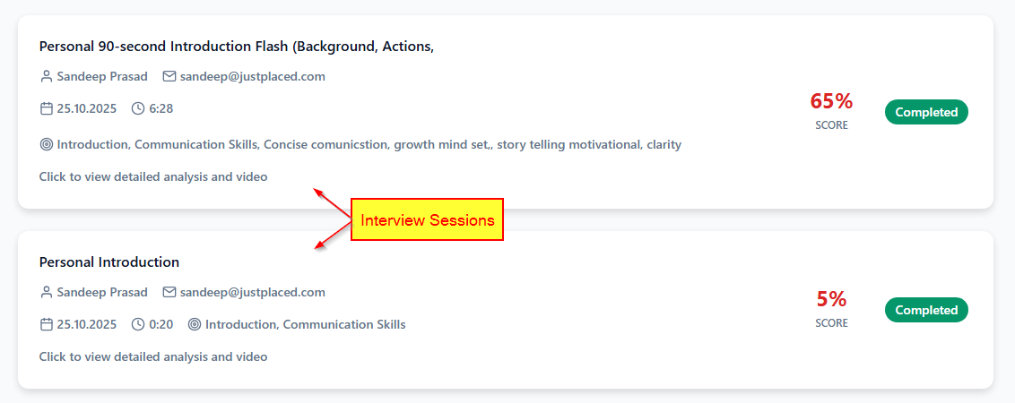Viewport: 1015px width, 403px height.
Task: Click the calendar icon beside 25.10.2025 in the first card
Action: point(47,109)
